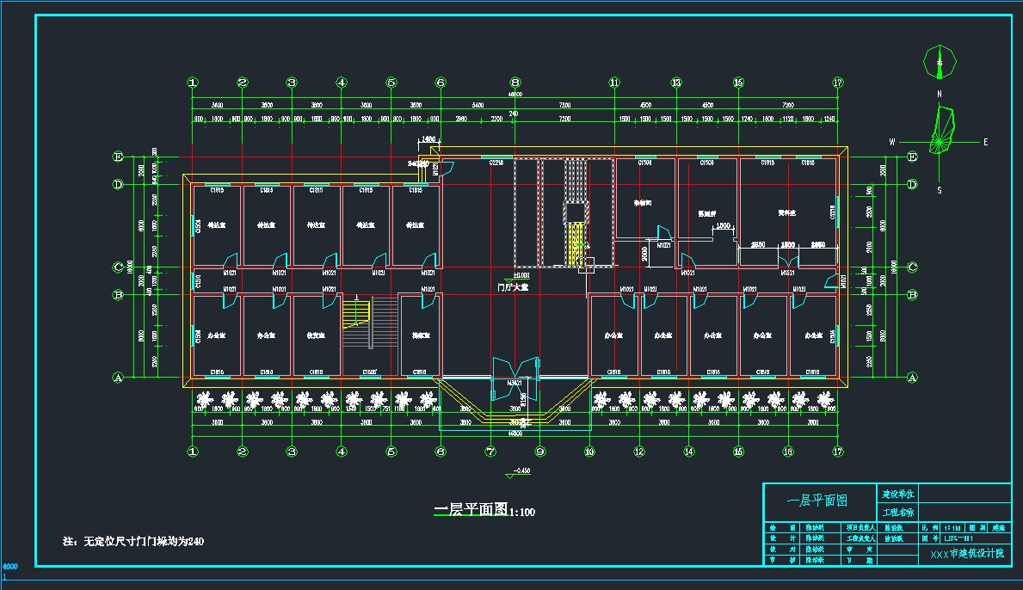Select the 一层平面图 cell in the title block
The image size is (1023, 590).
click(x=818, y=501)
